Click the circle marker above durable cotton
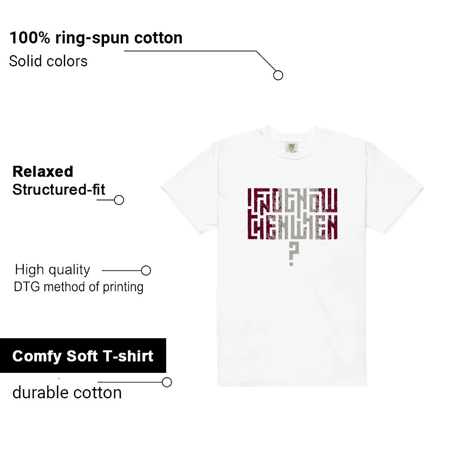Screen dimensions: 476x476 (x=167, y=382)
